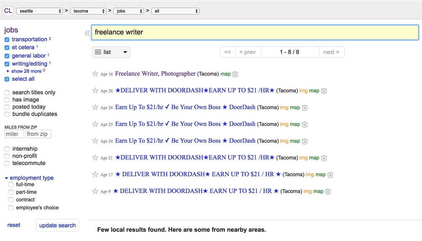422x241 pixels.
Task: Click the next page button
Action: click(332, 52)
